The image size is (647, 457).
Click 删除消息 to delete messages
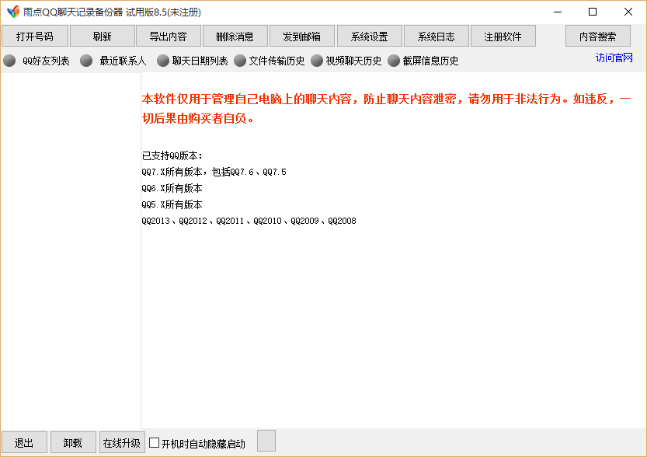coord(235,37)
